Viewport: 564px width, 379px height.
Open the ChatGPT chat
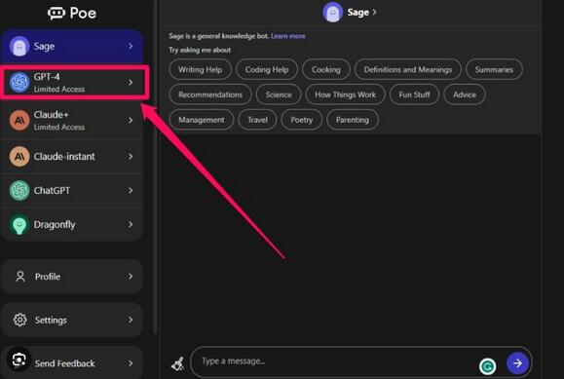pyautogui.click(x=72, y=190)
